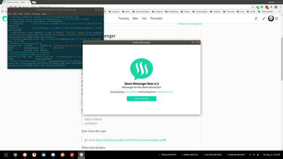Expand the bookmarks bar overflow chevron
Viewport: 283px width, 159px height.
279,11
